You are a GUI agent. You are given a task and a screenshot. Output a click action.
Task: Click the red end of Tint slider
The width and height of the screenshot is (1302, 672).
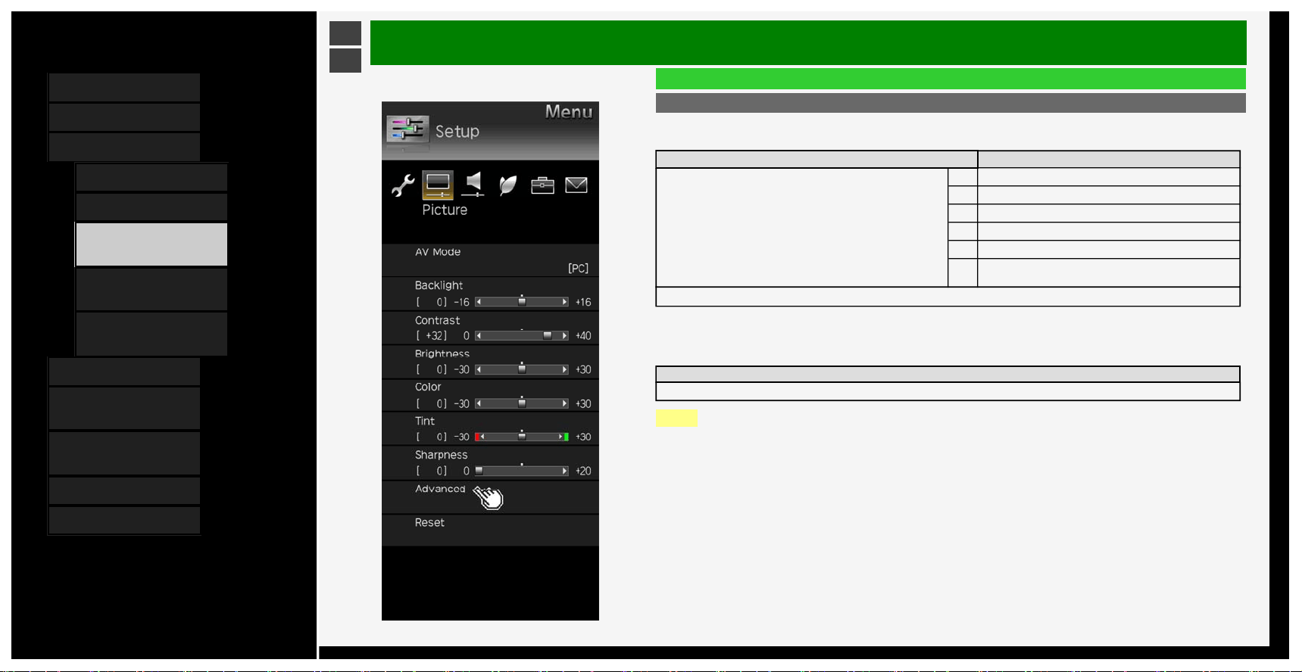(477, 437)
